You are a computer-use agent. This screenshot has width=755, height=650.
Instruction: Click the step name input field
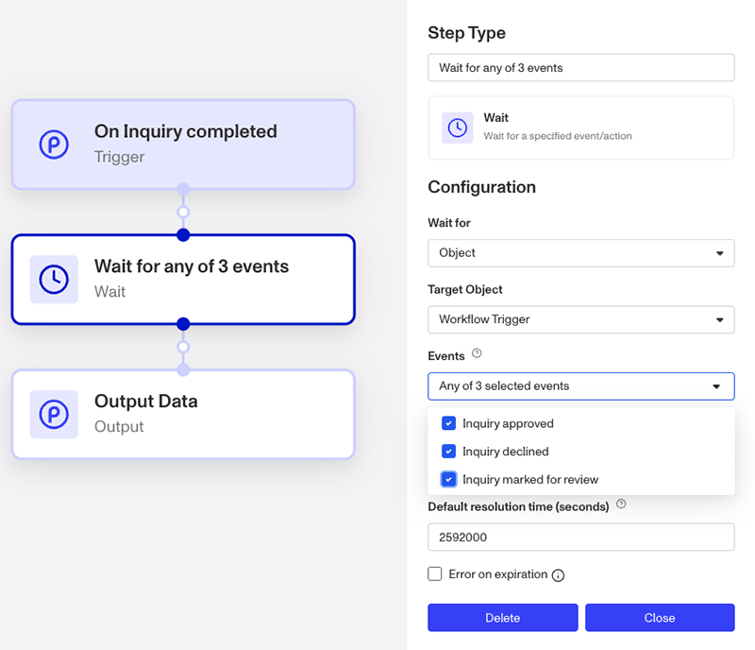(581, 67)
